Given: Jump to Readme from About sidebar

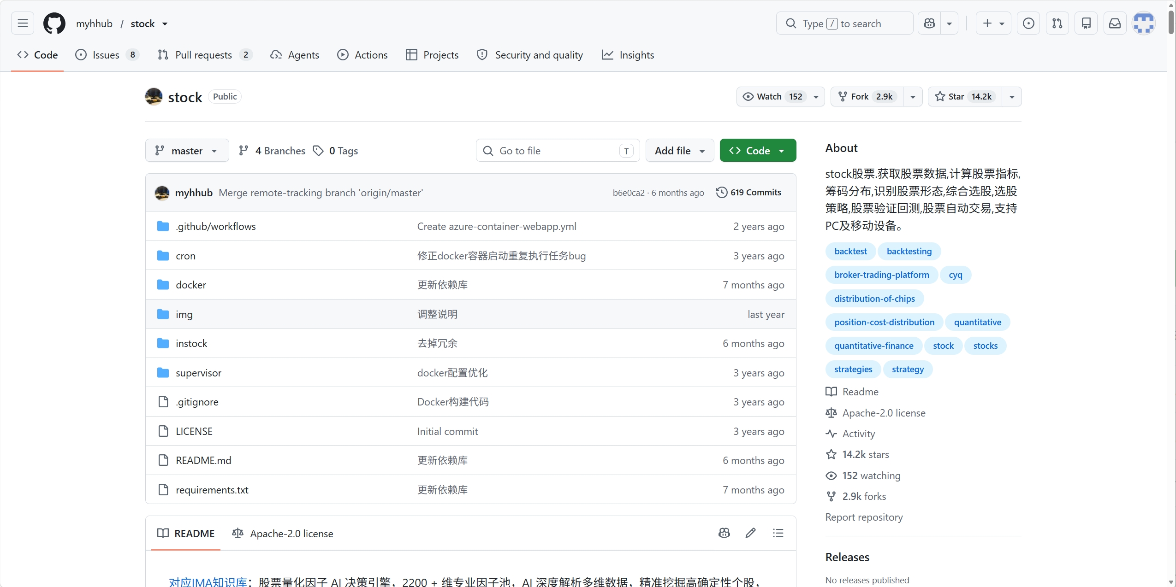Looking at the screenshot, I should (x=852, y=392).
